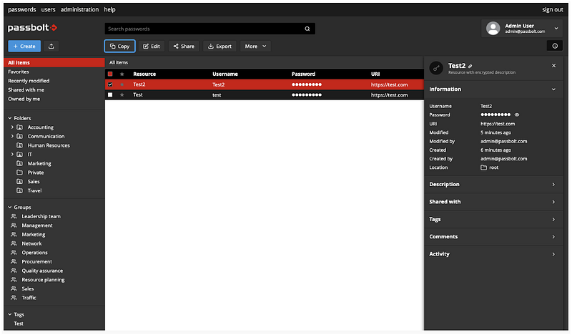Select the Test tag in sidebar
This screenshot has width=572, height=335.
(x=19, y=324)
